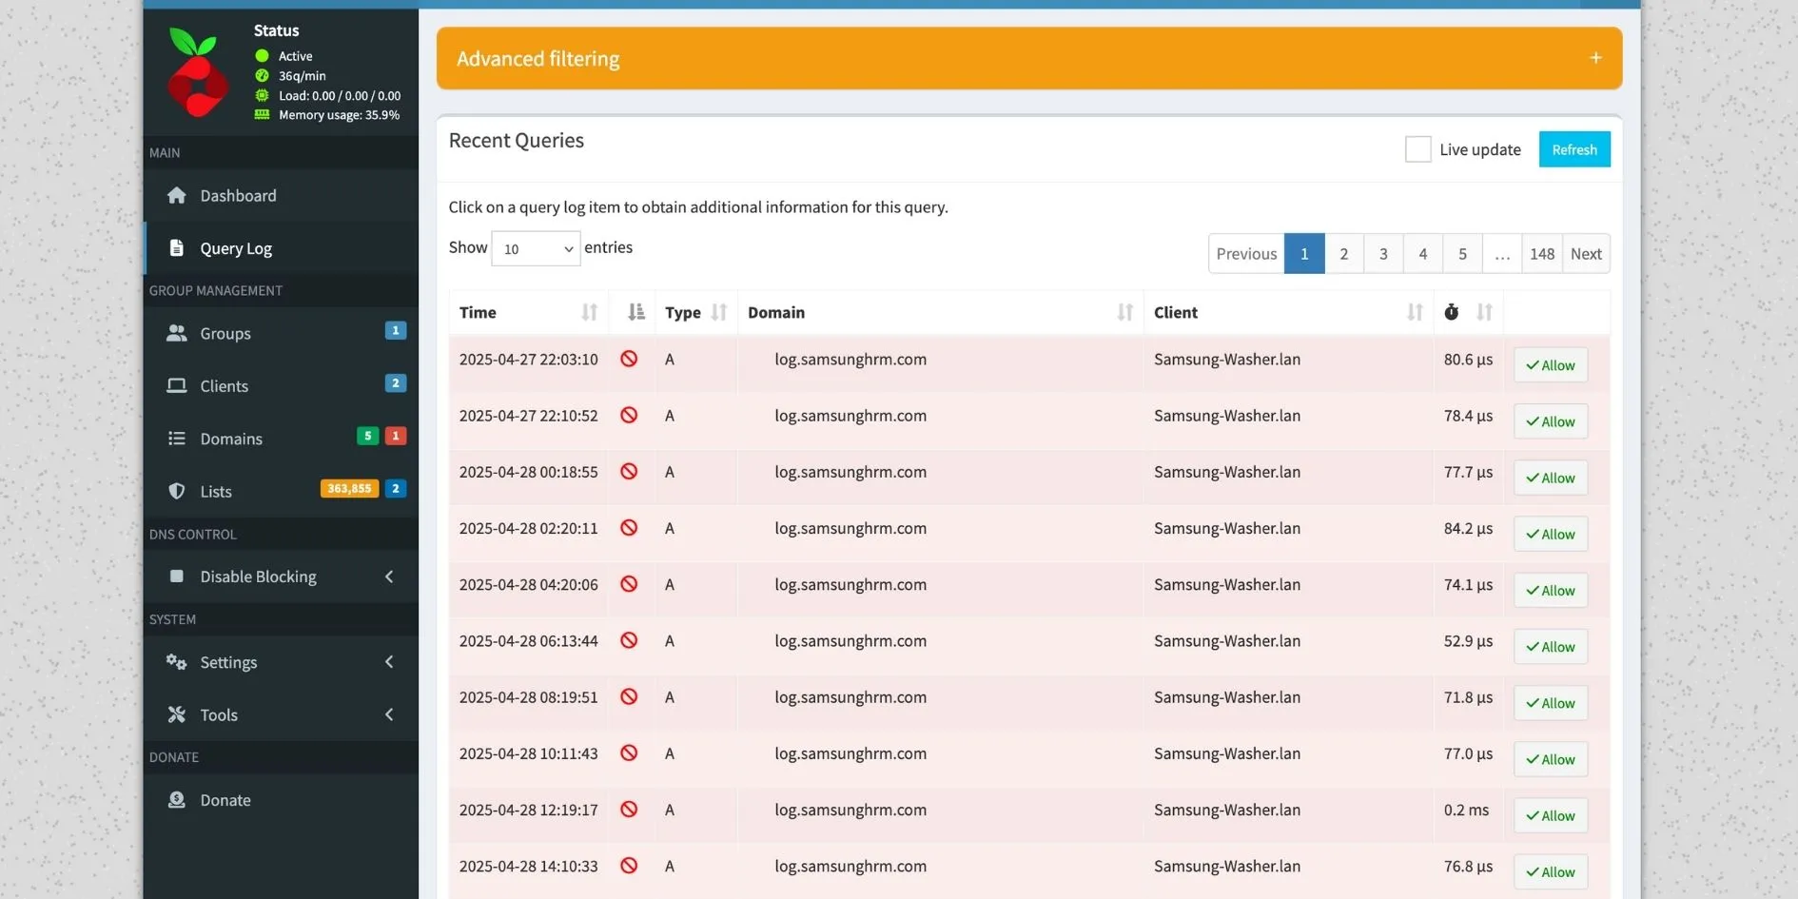Expand the Disable Blocking submenu chevron
The height and width of the screenshot is (899, 1798).
tap(389, 577)
